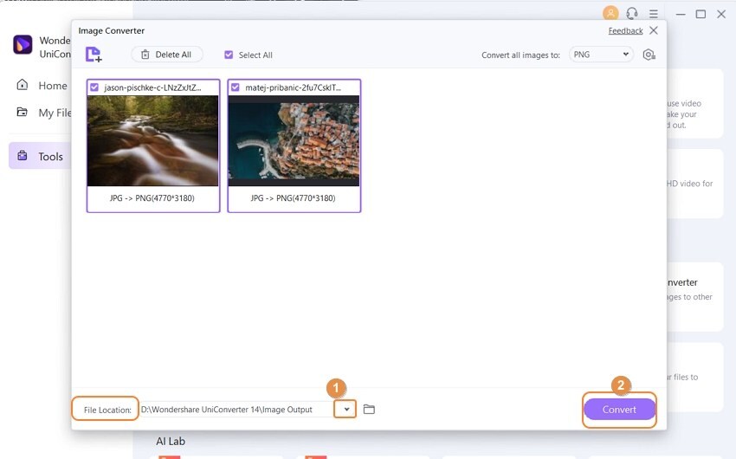The width and height of the screenshot is (736, 459).
Task: Select the aerial town image thumbnail
Action: point(294,141)
